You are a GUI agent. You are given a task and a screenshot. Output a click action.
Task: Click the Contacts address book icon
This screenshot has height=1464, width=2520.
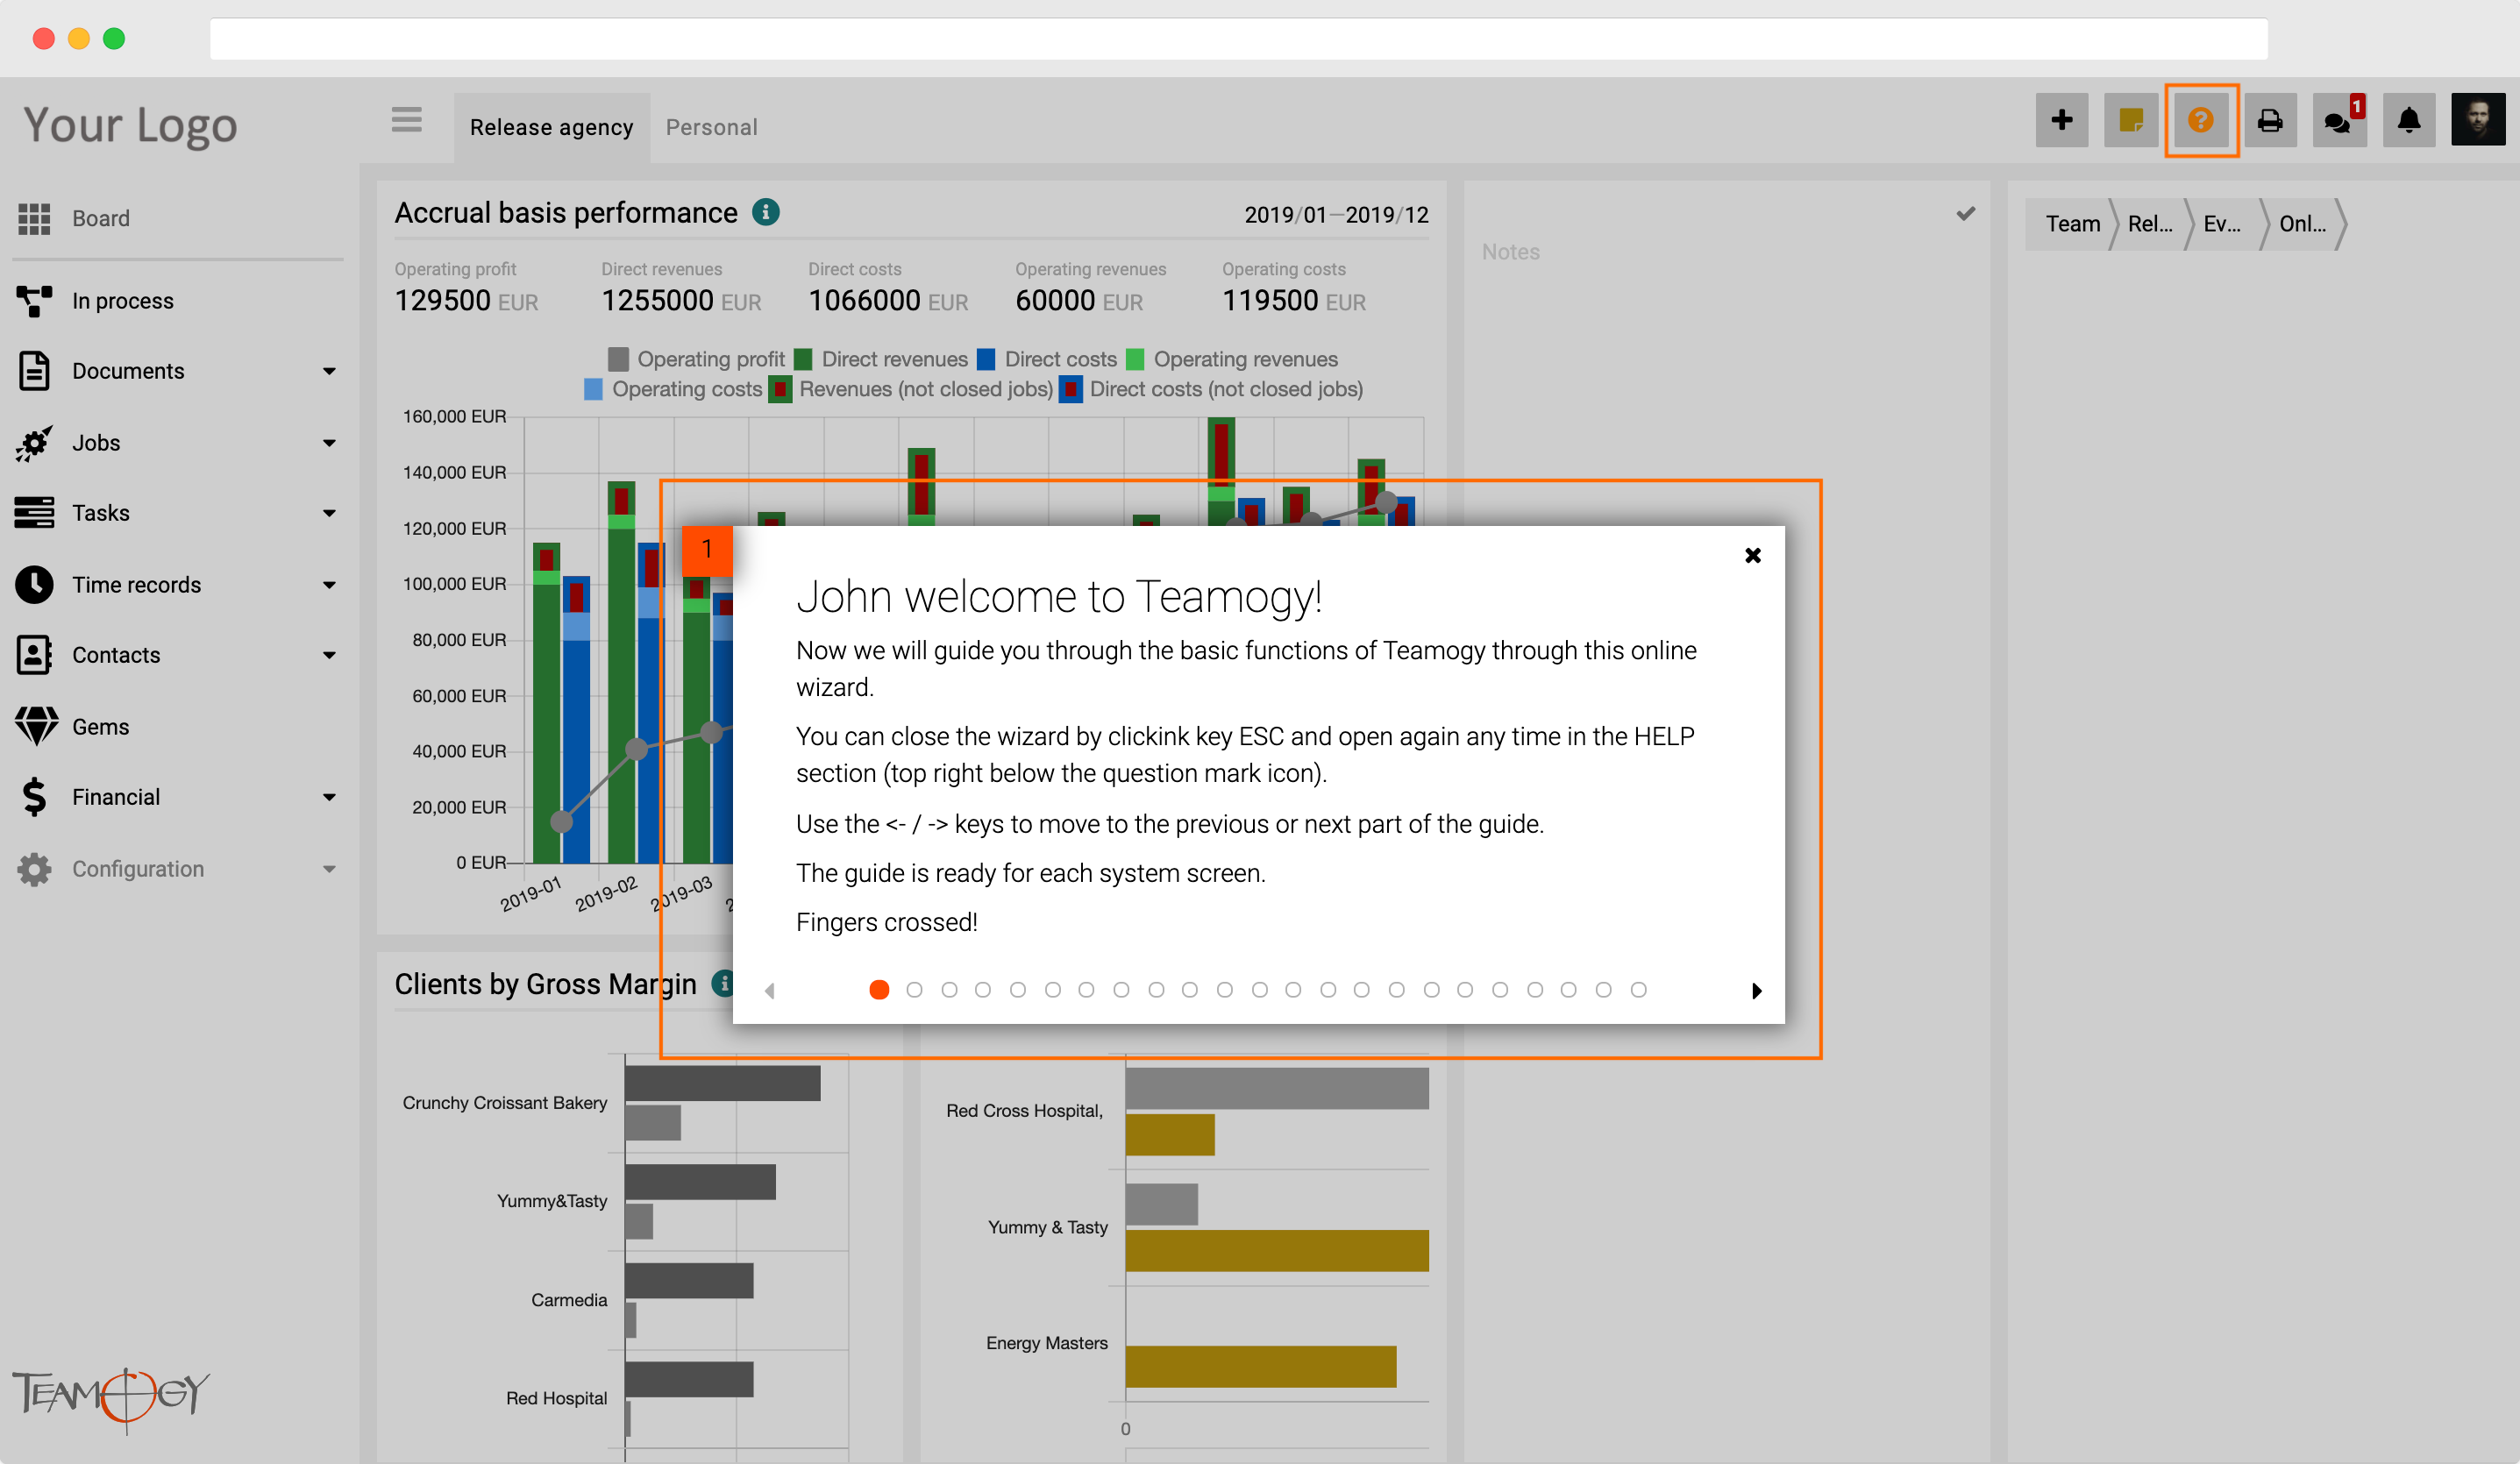click(34, 655)
